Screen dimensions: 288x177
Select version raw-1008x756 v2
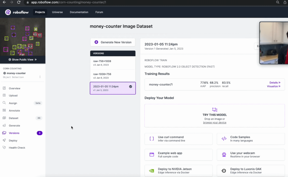[x=113, y=76]
